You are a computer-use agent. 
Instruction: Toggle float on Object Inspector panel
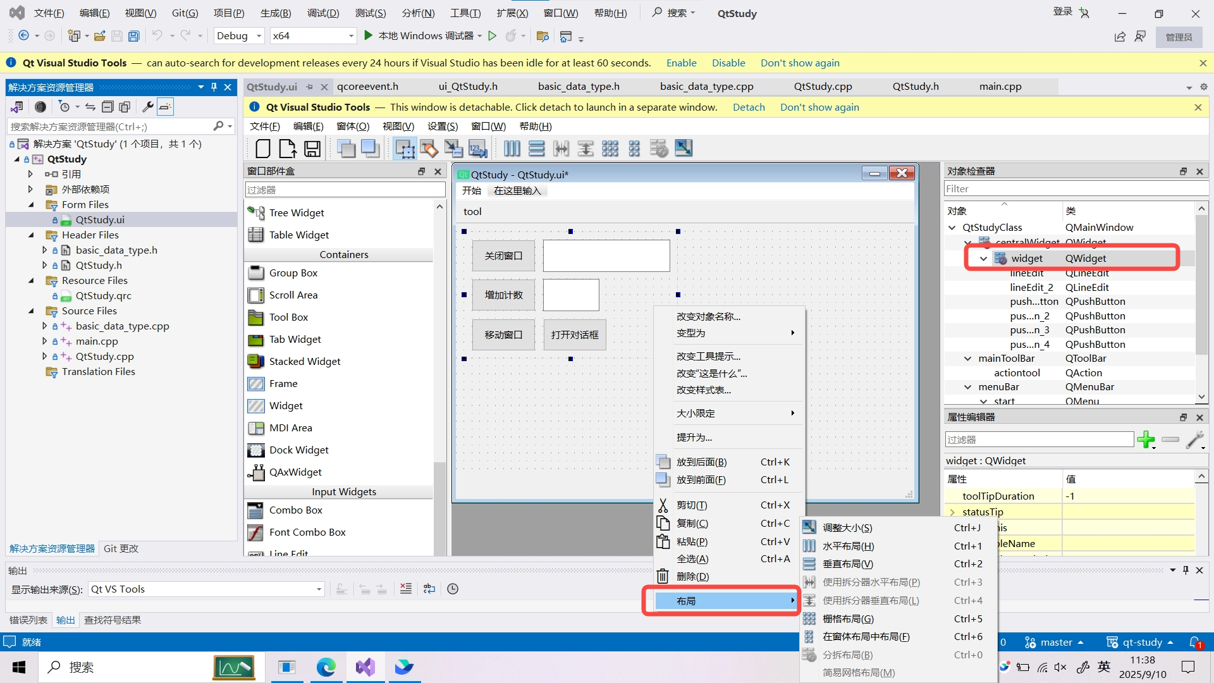(x=1183, y=171)
